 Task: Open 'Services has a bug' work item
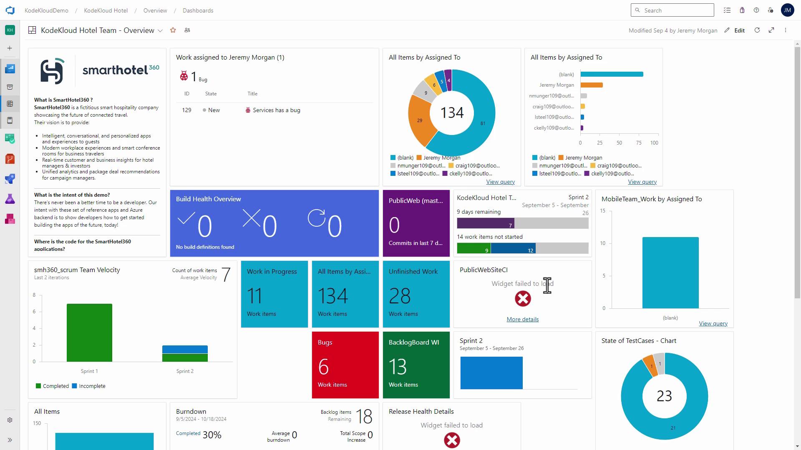[x=276, y=110]
